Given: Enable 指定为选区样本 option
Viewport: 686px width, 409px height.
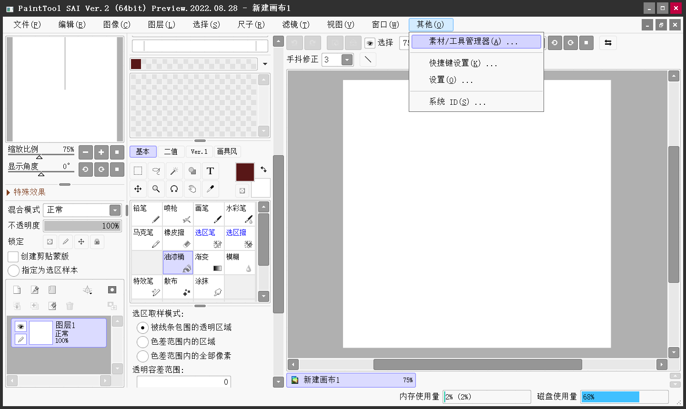Looking at the screenshot, I should tap(13, 270).
